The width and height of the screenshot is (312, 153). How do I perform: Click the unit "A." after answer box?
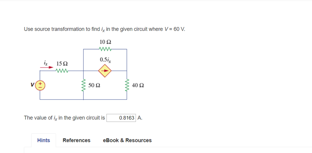140,118
